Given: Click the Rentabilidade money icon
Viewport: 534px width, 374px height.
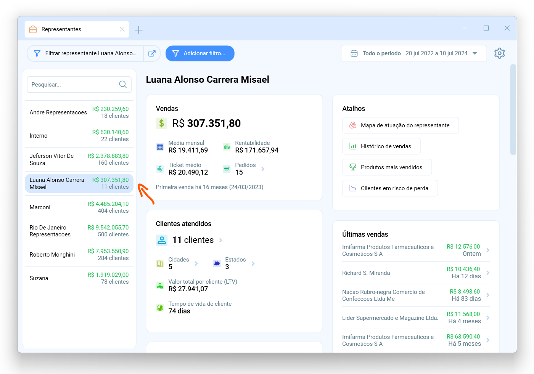Looking at the screenshot, I should (227, 147).
